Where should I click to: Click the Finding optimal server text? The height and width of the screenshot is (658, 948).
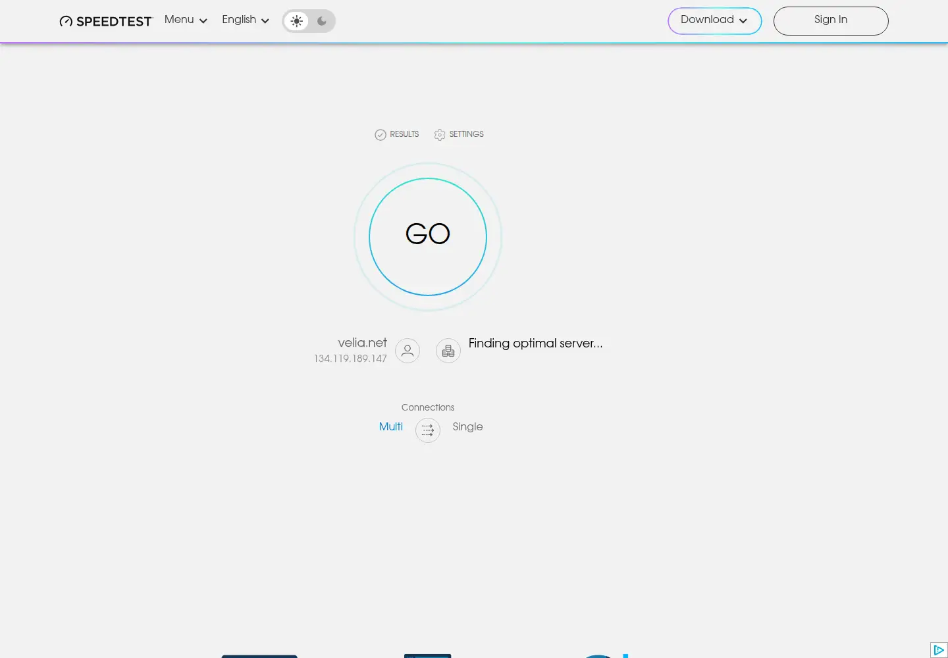[535, 343]
